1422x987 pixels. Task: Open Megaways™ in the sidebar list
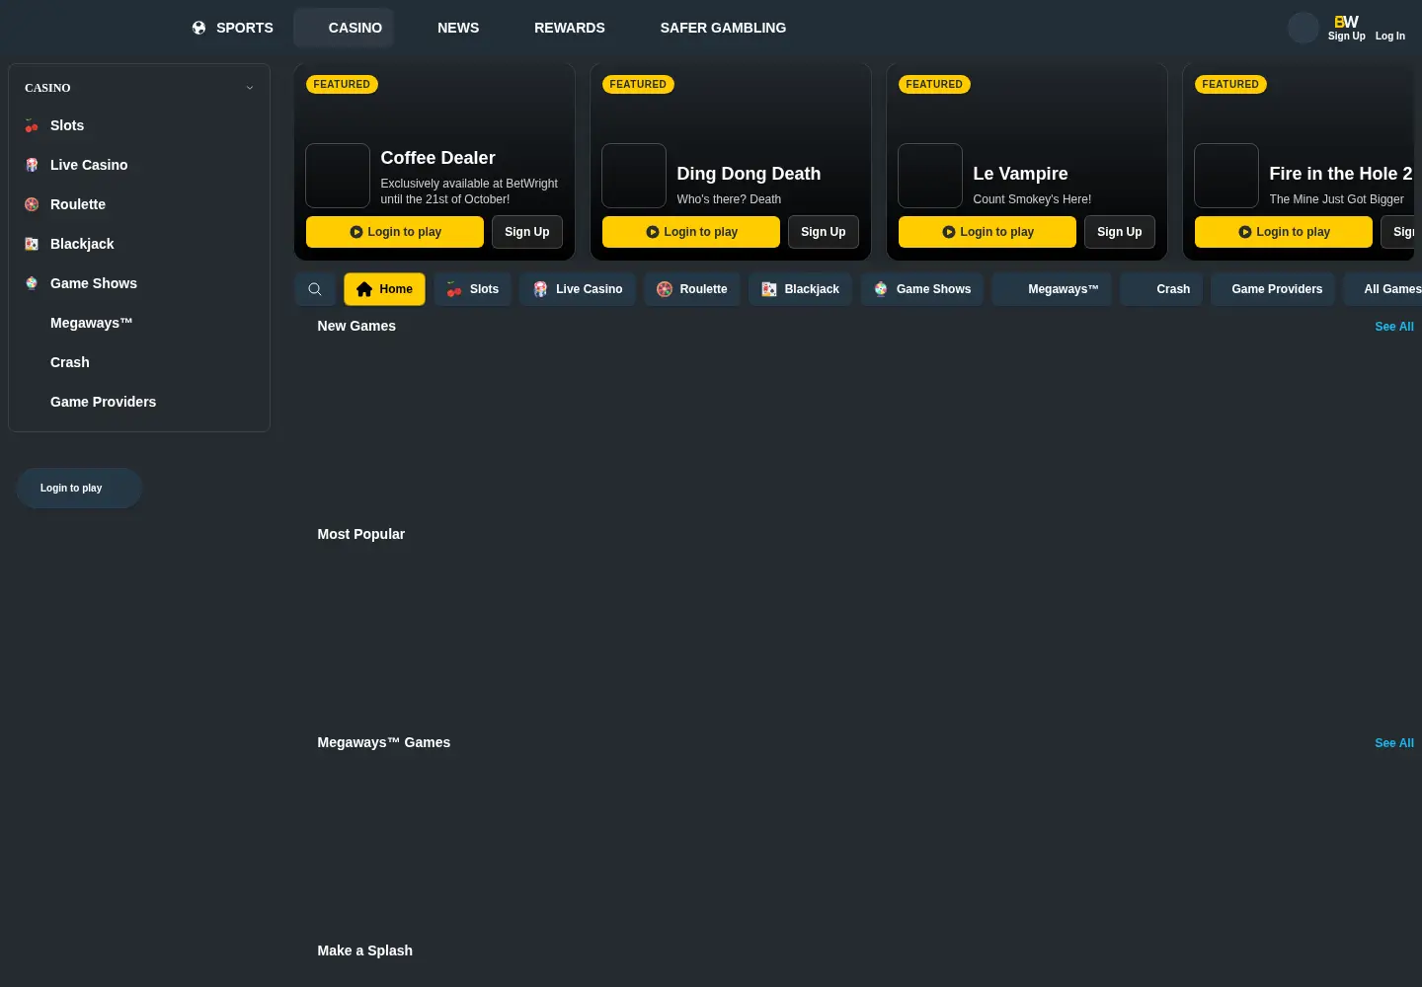point(91,323)
